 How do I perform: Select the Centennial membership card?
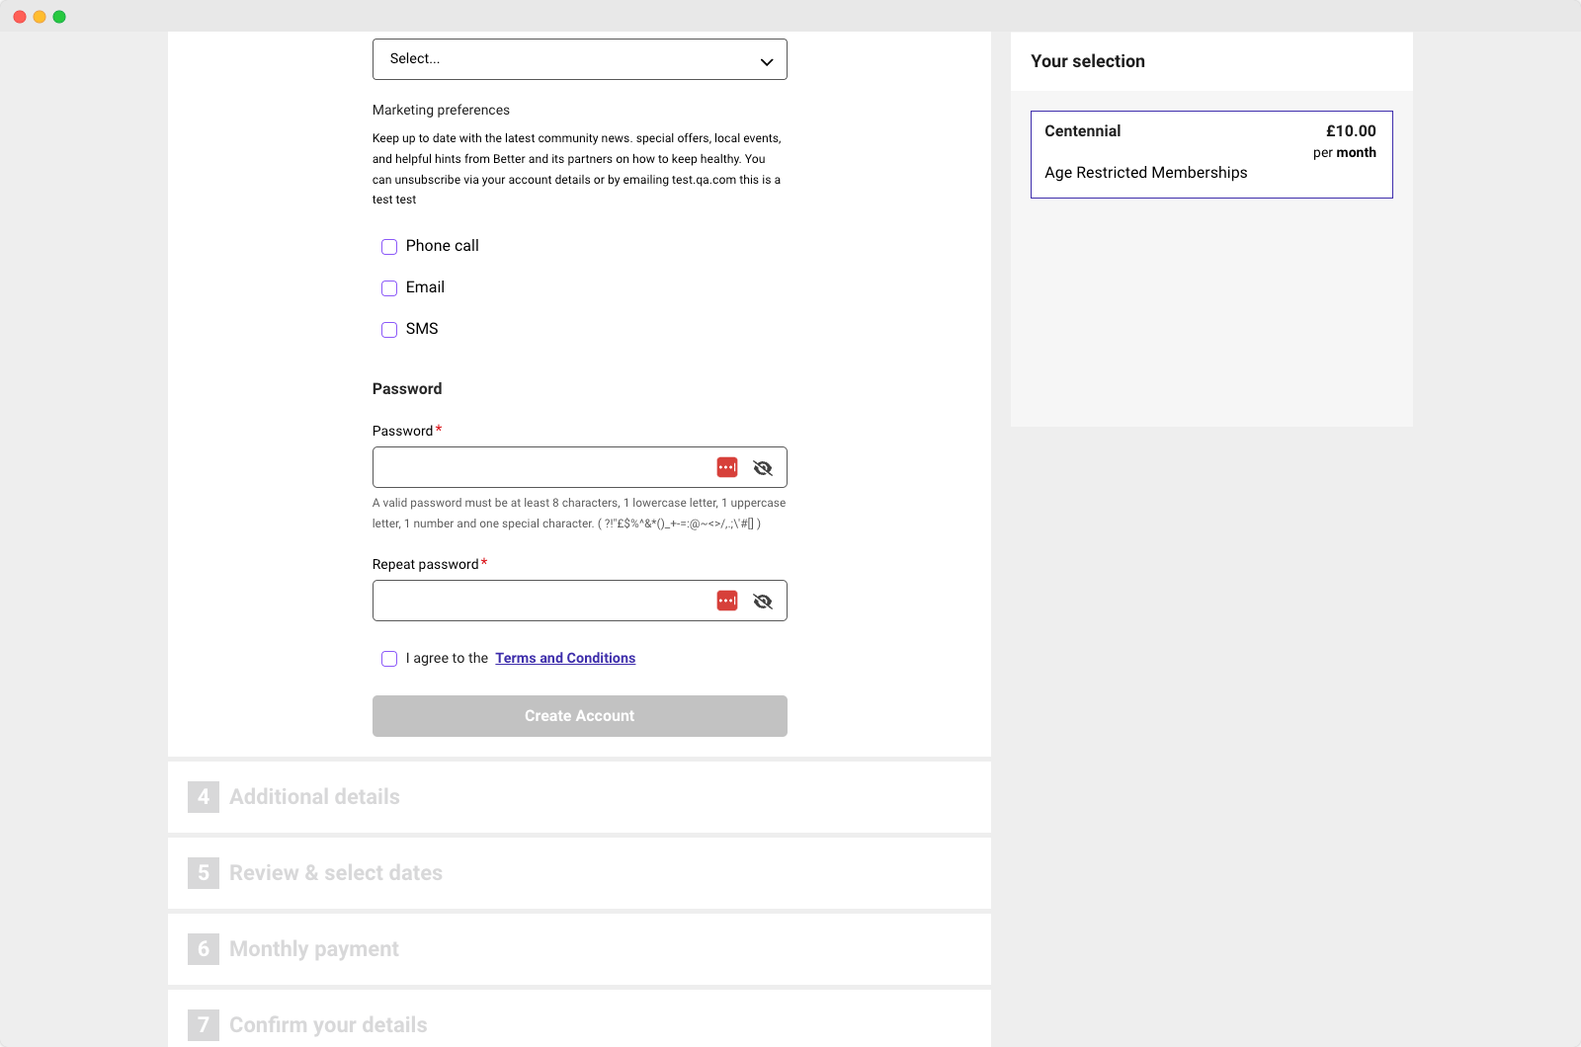1211,154
